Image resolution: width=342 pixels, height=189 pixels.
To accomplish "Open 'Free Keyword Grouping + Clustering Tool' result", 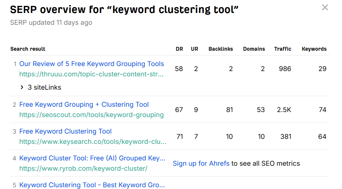I will (84, 104).
